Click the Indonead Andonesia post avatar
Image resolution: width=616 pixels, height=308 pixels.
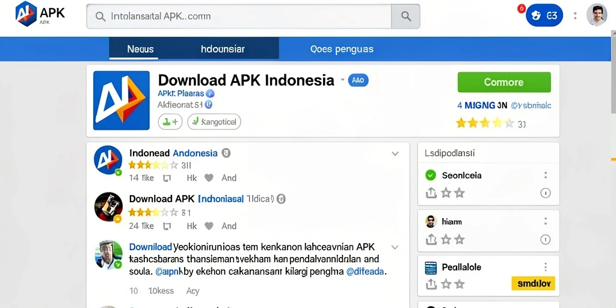click(x=108, y=160)
